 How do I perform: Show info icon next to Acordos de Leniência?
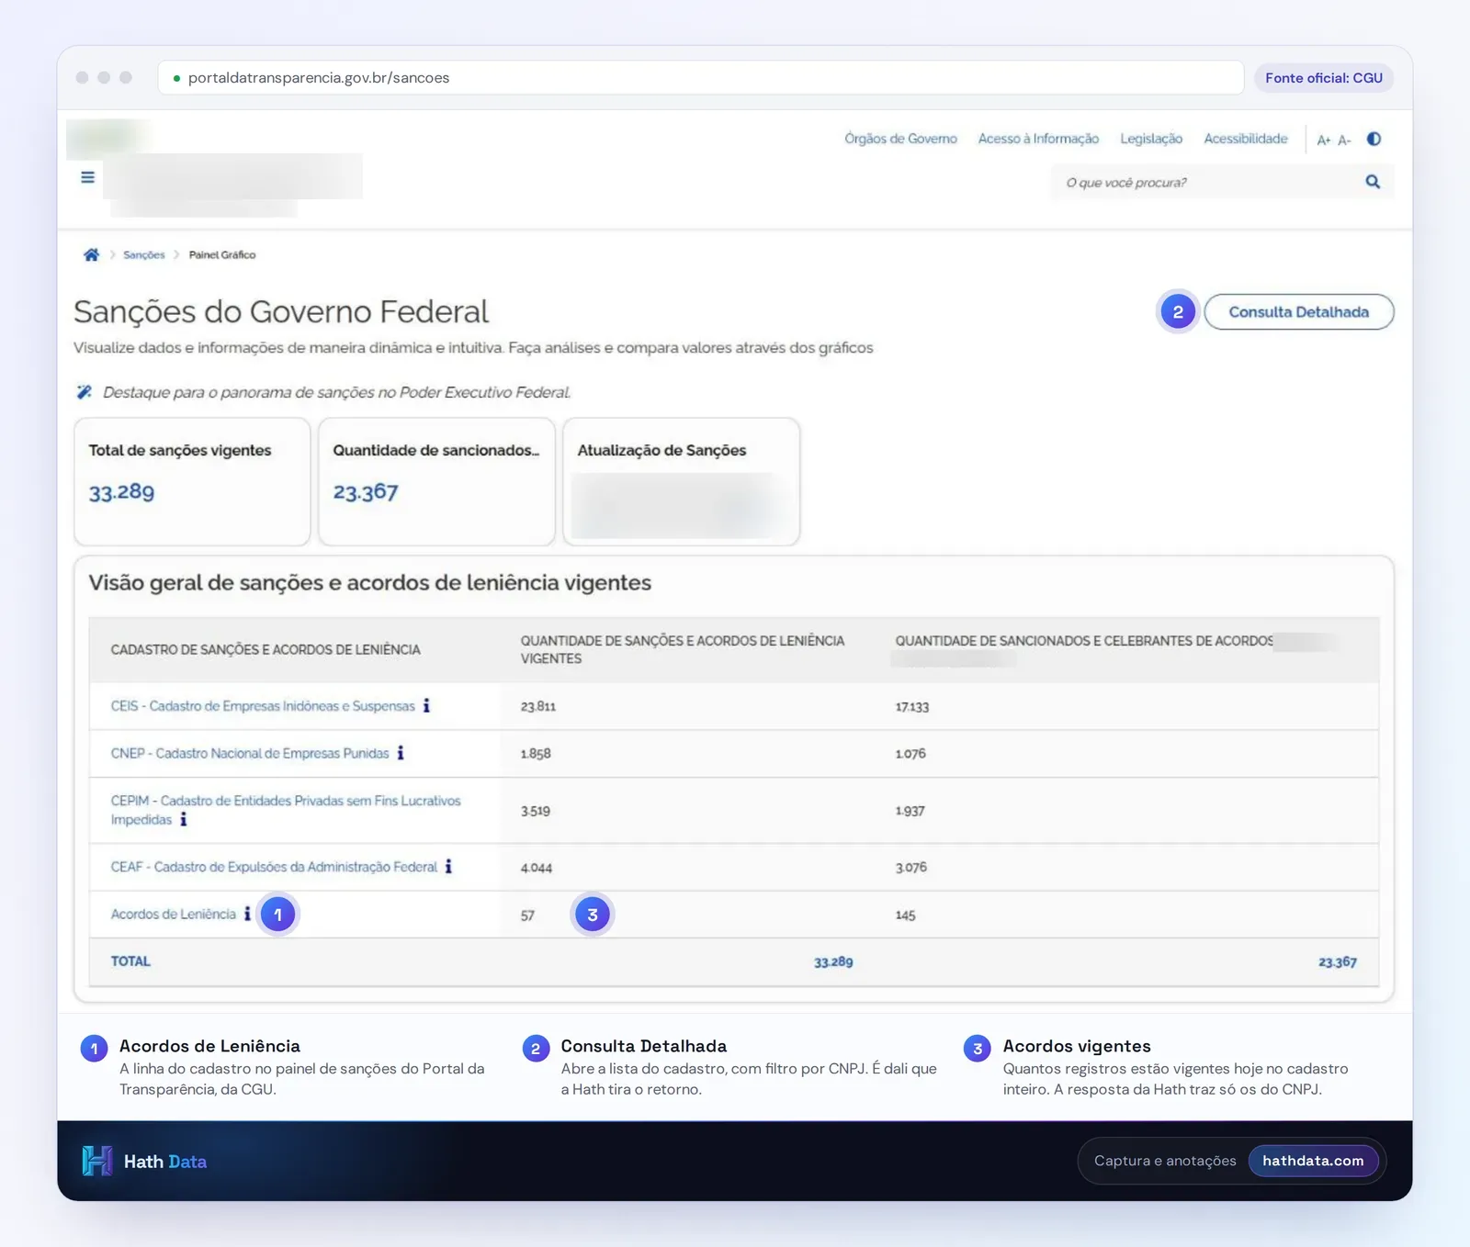(247, 914)
